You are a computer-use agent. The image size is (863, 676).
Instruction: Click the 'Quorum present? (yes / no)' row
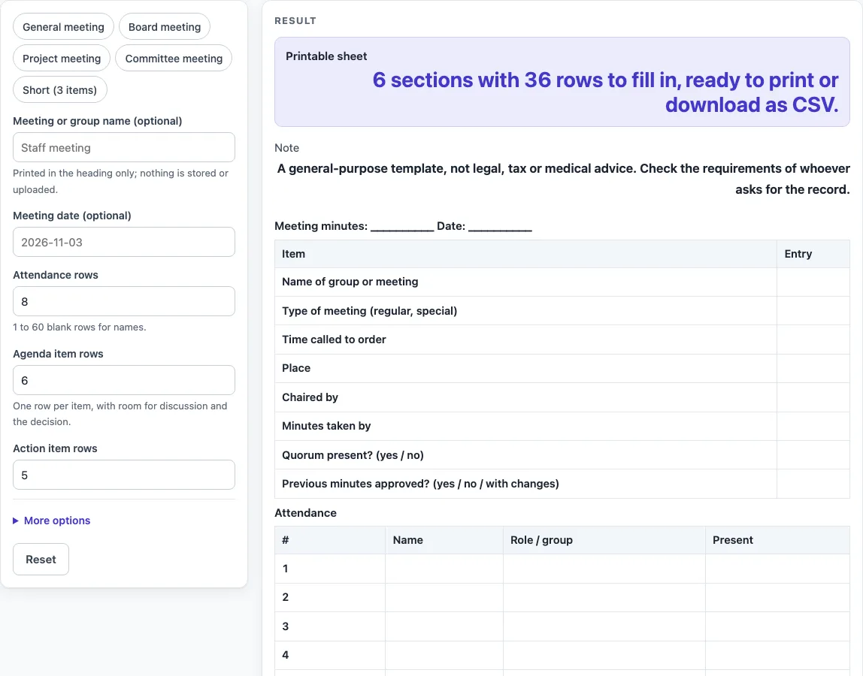tap(562, 455)
